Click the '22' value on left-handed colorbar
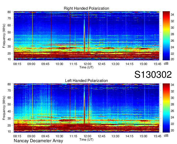This screenshot has width=177, height=144. (172, 124)
